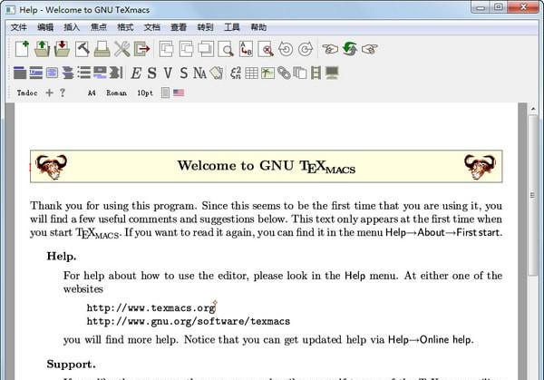Open the 文件 menu
Screen dimensions: 544x380
pos(19,27)
